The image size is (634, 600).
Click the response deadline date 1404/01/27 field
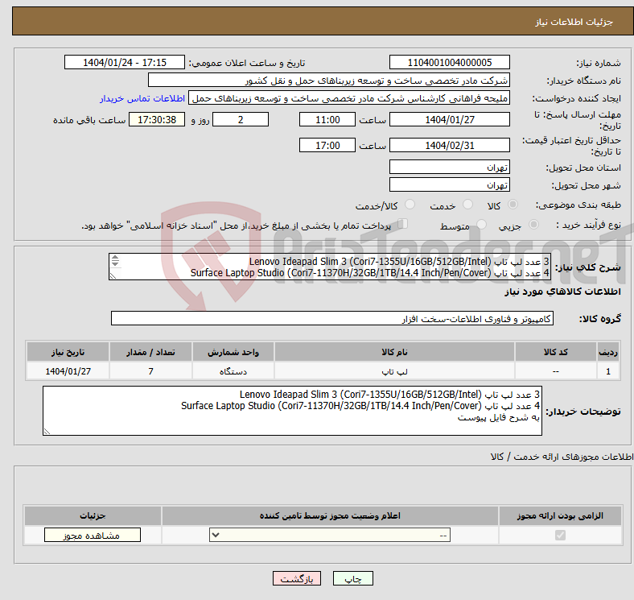pyautogui.click(x=449, y=119)
